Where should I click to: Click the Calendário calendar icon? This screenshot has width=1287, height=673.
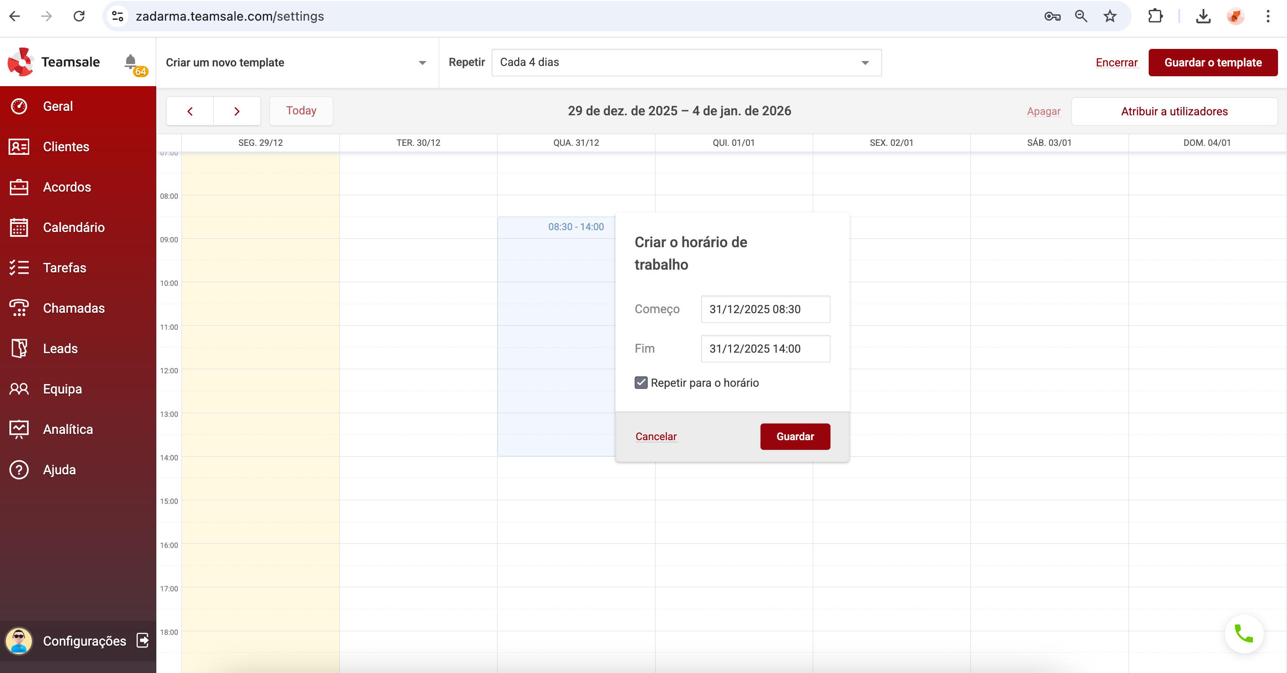[19, 227]
